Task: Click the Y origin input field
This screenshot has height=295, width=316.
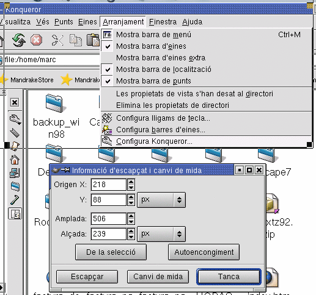Action: [109, 200]
